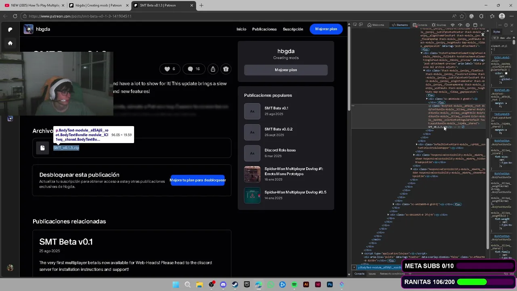Screen dimensions: 517x291
Task: Open DevTools more options ellipsis menu
Action: point(500,25)
